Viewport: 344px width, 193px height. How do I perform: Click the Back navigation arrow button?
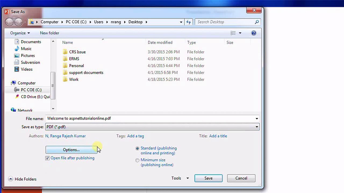tap(9, 22)
